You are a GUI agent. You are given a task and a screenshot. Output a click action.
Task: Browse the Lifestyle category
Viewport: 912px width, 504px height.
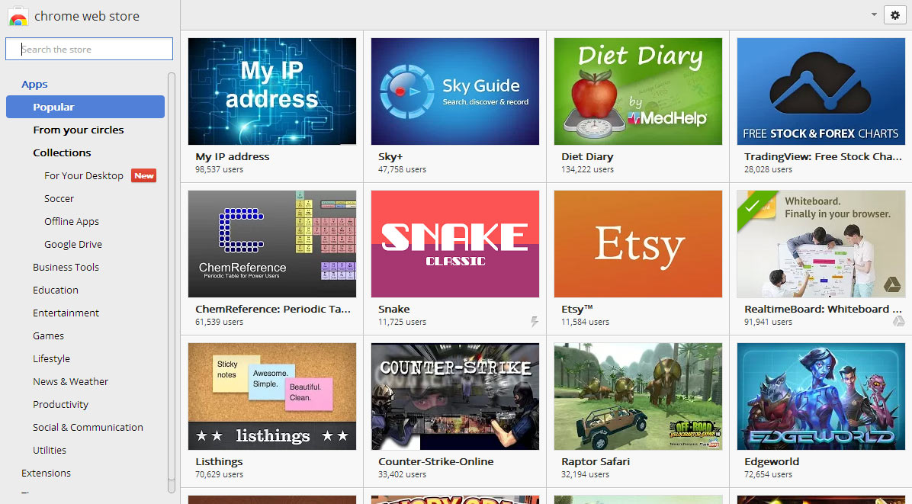[x=51, y=358]
